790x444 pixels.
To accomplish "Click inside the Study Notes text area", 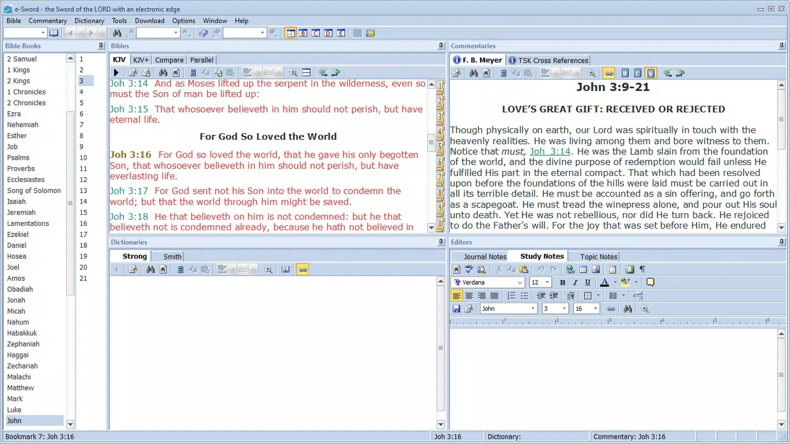I will pyautogui.click(x=613, y=379).
